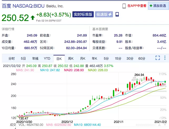Expand chart to fullscreen view

coord(158,58)
